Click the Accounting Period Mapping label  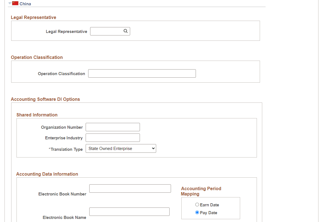[201, 191]
